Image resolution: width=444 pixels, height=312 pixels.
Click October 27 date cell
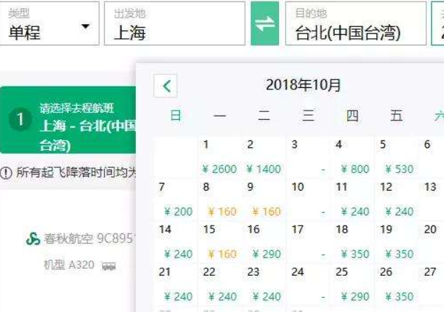(x=432, y=285)
